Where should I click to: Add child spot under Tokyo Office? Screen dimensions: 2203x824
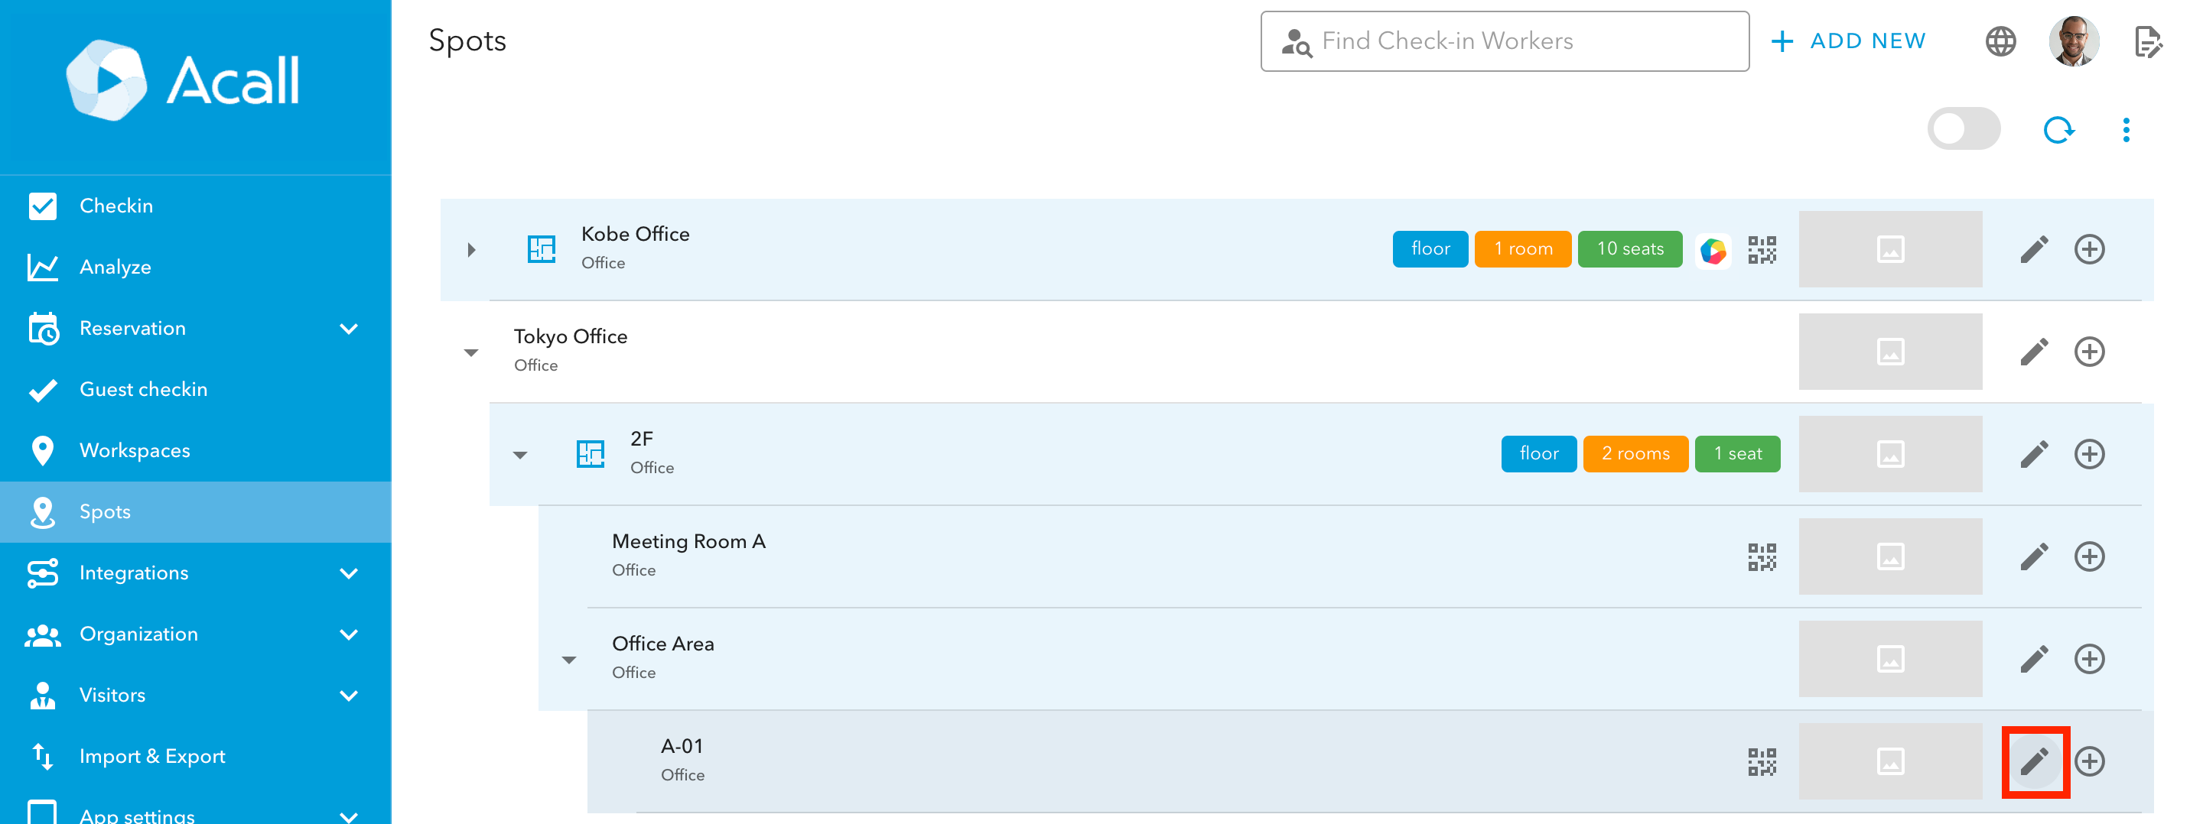pos(2088,352)
